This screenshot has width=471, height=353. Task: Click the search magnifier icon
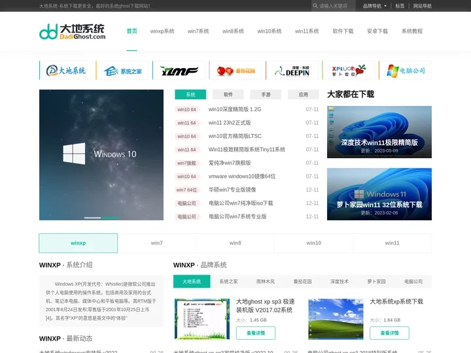pyautogui.click(x=315, y=6)
